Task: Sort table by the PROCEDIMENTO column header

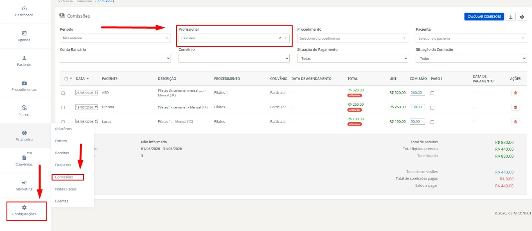Action: click(227, 79)
